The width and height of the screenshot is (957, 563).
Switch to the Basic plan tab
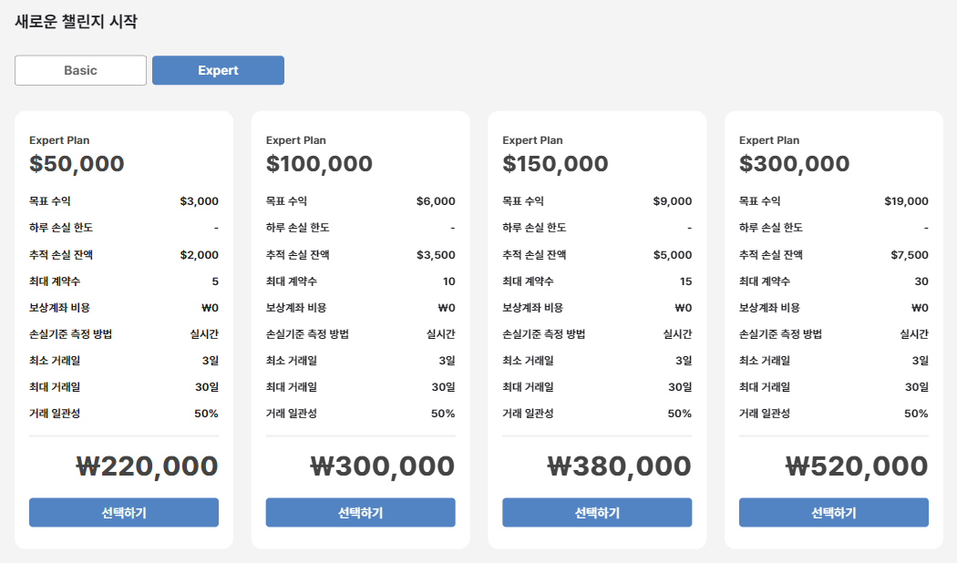click(80, 70)
